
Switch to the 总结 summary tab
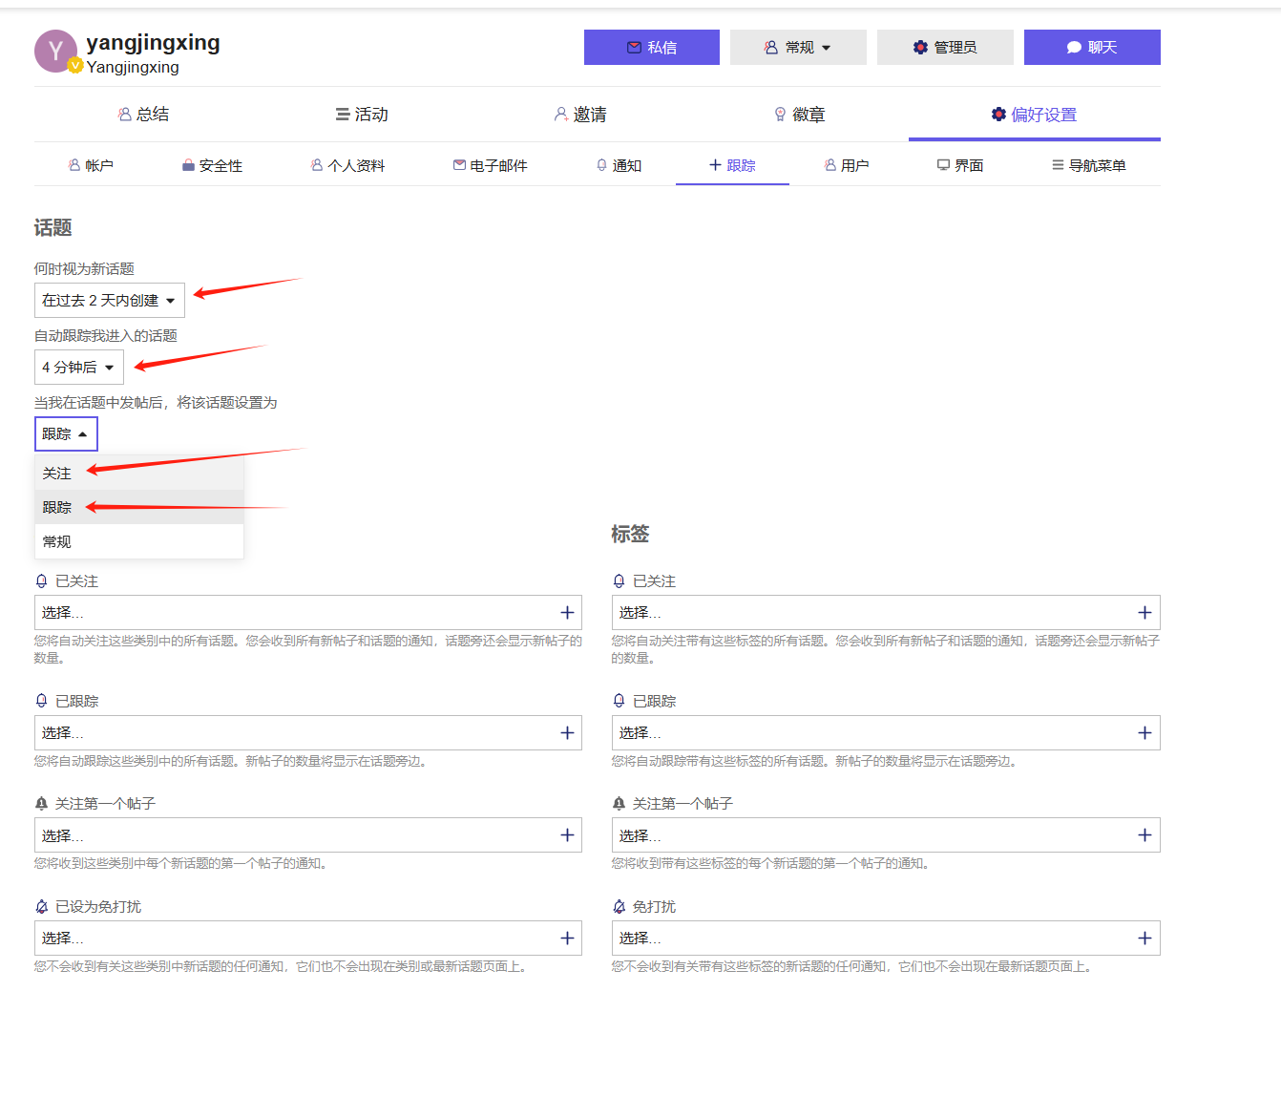(143, 115)
